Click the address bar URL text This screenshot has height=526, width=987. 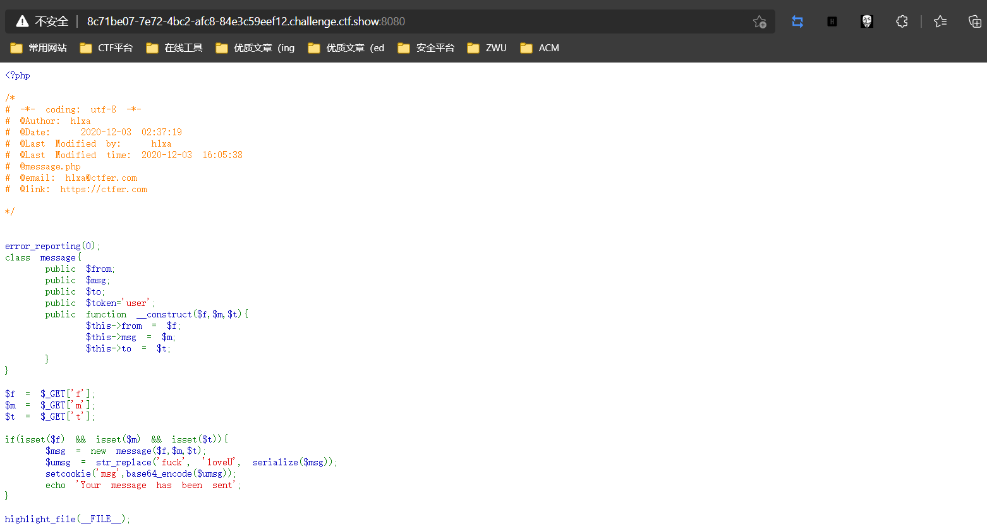tap(246, 21)
